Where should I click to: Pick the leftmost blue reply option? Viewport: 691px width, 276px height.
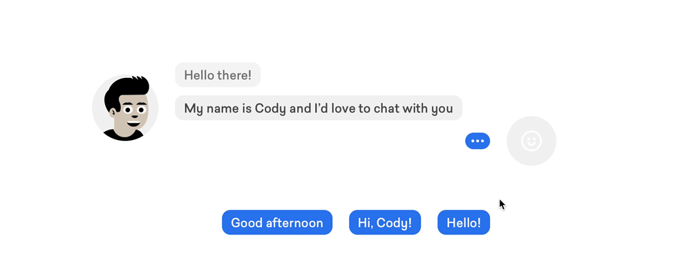click(277, 222)
